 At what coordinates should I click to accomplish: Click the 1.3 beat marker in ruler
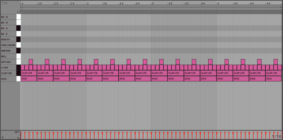(x=56, y=3)
